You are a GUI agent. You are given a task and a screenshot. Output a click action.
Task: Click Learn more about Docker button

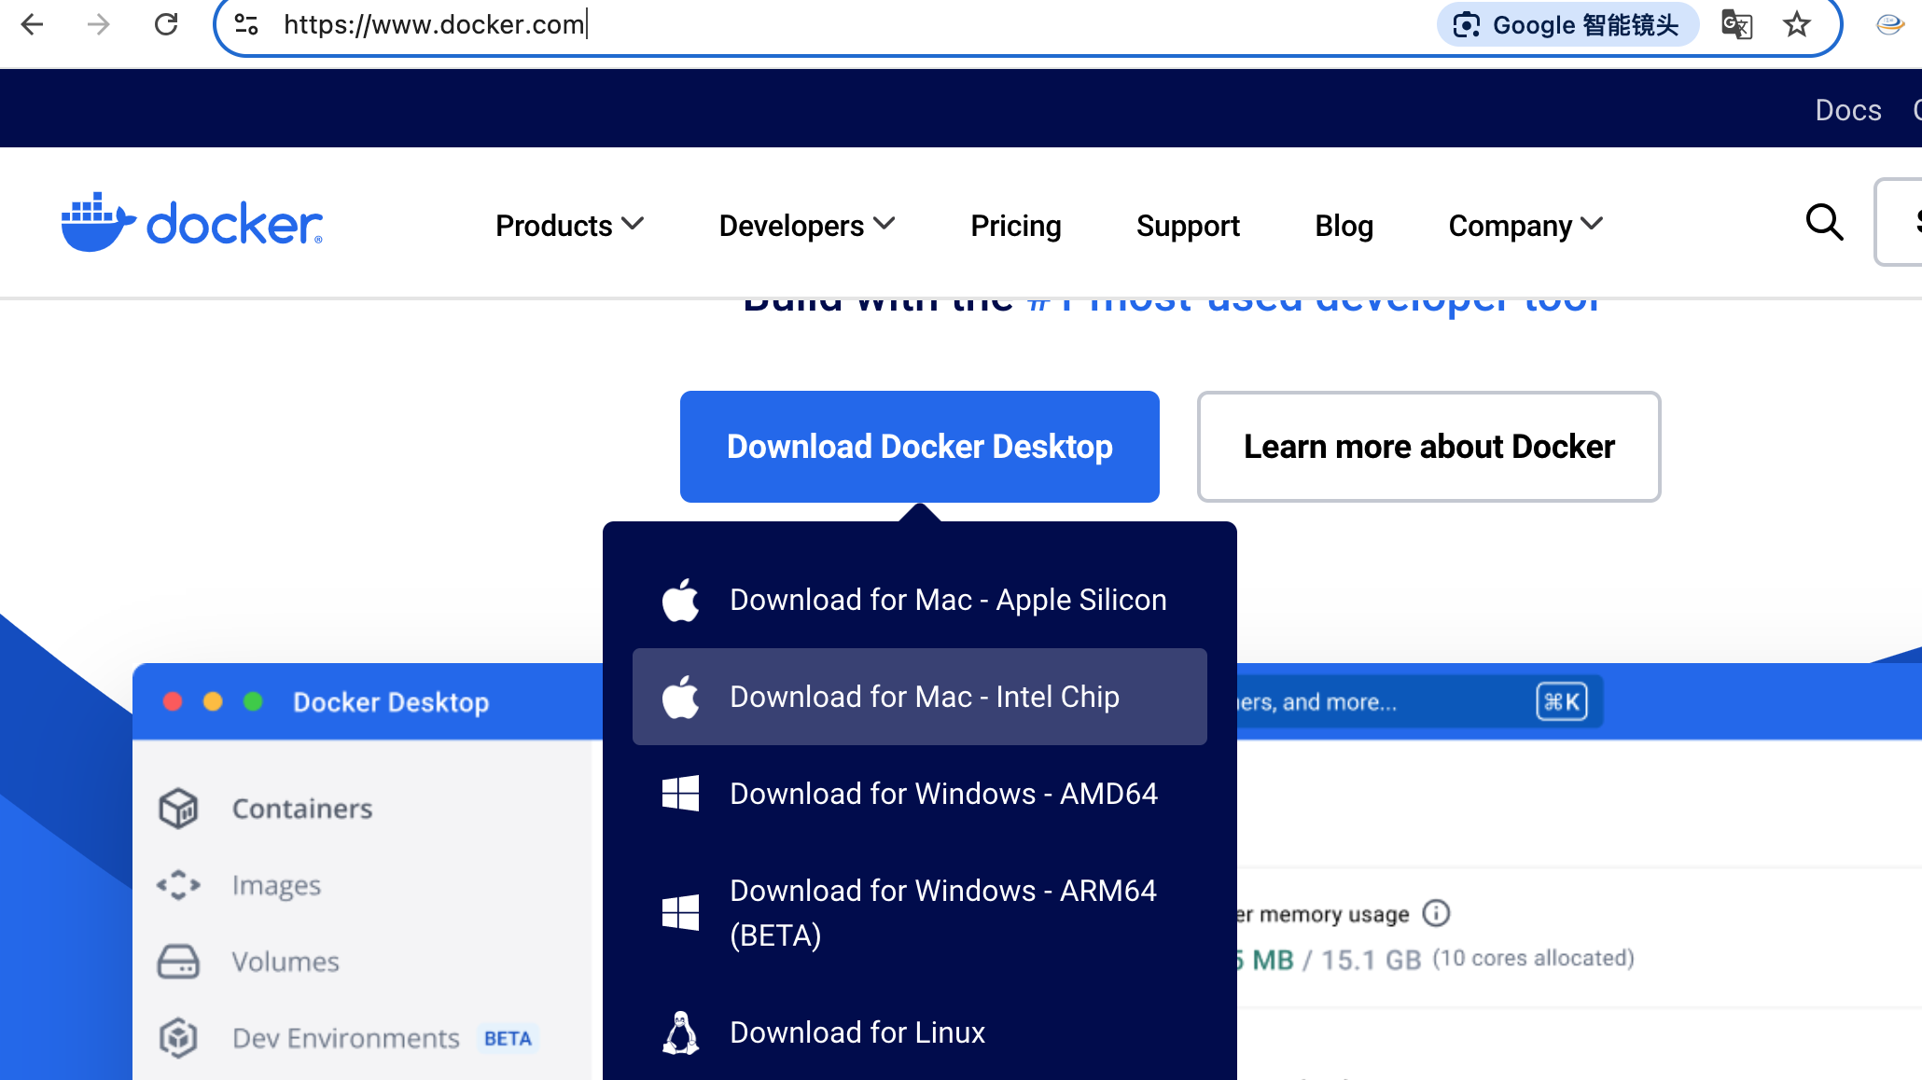1429,447
